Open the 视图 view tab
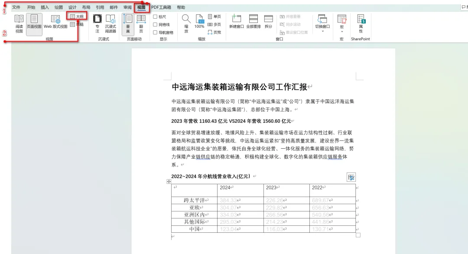 pos(141,7)
